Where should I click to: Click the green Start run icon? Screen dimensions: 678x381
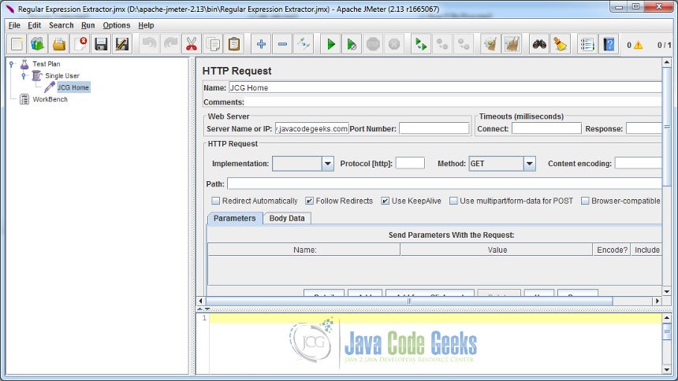click(331, 44)
